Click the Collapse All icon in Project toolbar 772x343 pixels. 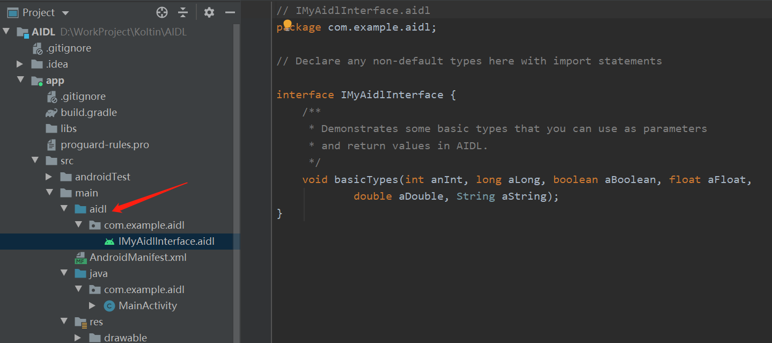[183, 12]
